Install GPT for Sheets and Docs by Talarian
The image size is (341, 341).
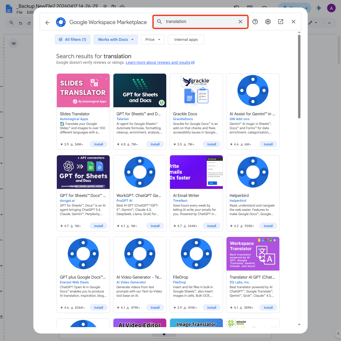(155, 144)
